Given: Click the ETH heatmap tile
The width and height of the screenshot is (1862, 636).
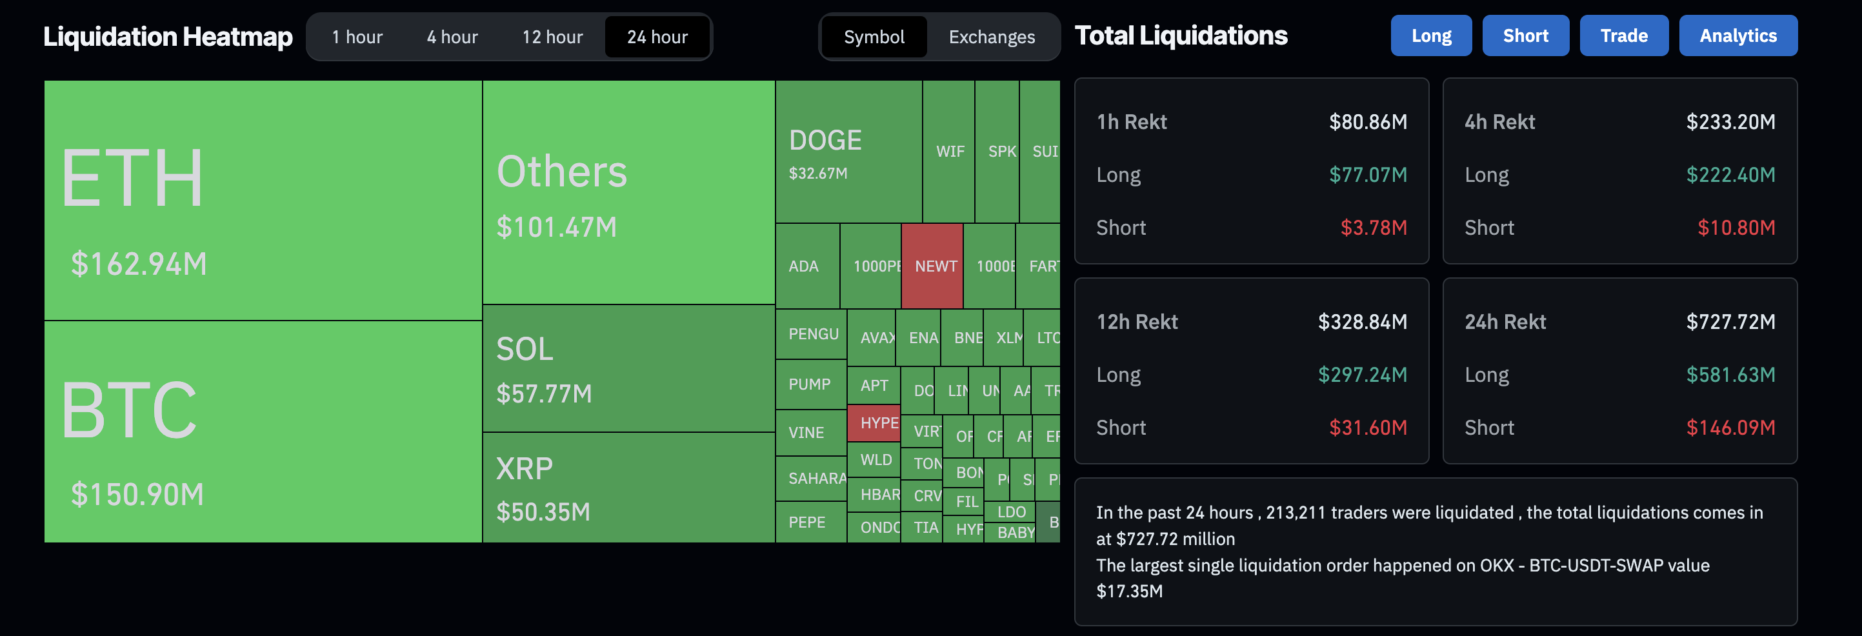Looking at the screenshot, I should tap(263, 200).
